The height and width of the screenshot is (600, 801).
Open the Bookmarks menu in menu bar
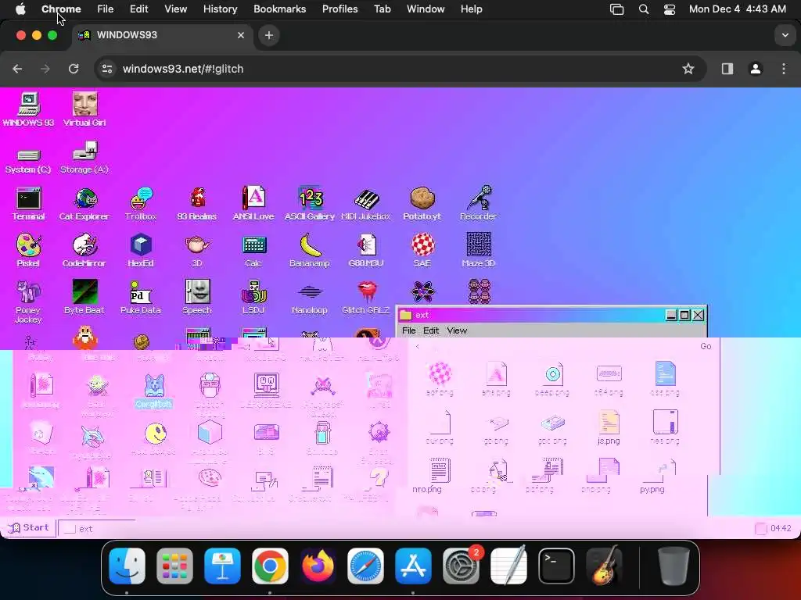click(x=279, y=9)
